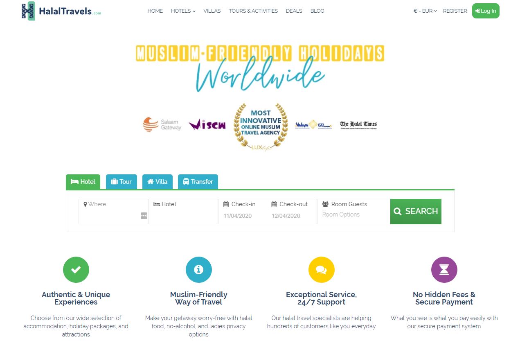Image resolution: width=529 pixels, height=343 pixels.
Task: Click the suitcase icon on Tour tab
Action: point(114,182)
